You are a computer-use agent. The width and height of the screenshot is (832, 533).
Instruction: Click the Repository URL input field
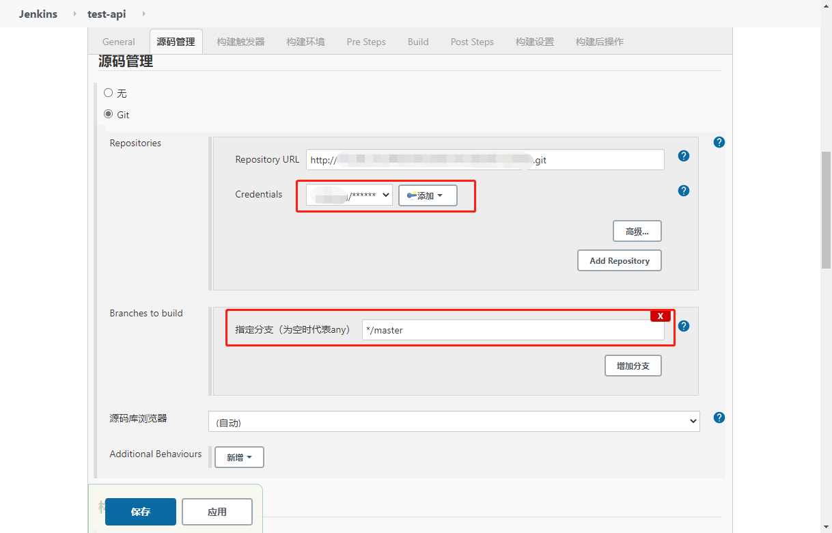[x=485, y=160]
